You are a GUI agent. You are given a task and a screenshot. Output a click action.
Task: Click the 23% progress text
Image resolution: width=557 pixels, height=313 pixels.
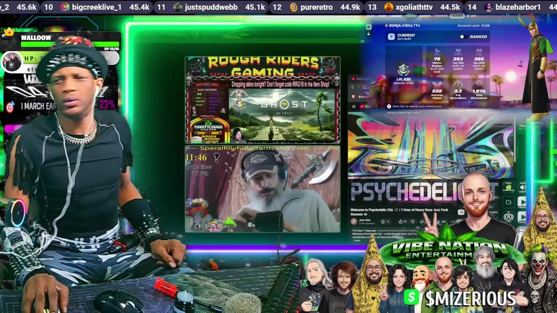tap(107, 104)
